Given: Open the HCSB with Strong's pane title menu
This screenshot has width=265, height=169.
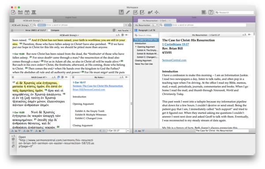Looking at the screenshot, I should pos(69,35).
